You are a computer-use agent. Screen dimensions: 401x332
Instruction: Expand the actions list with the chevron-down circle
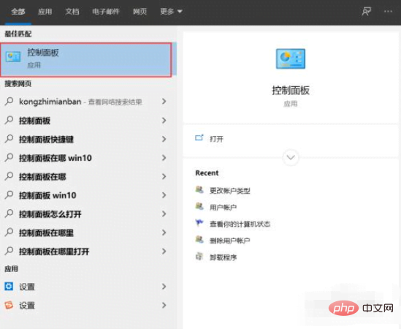(291, 157)
